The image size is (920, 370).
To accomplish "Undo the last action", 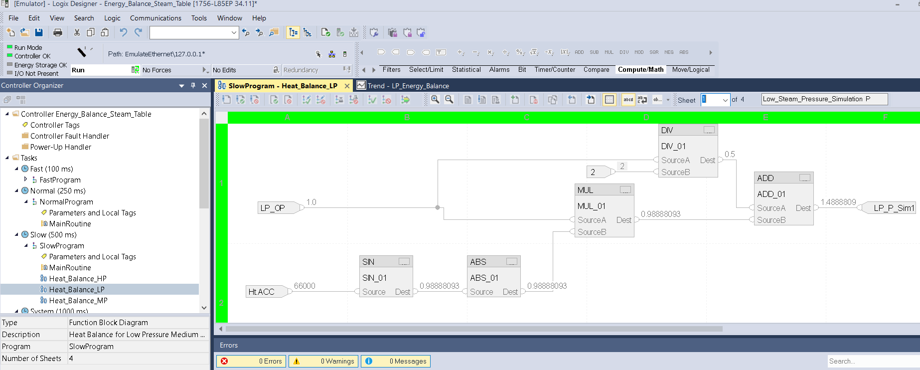I will click(123, 32).
